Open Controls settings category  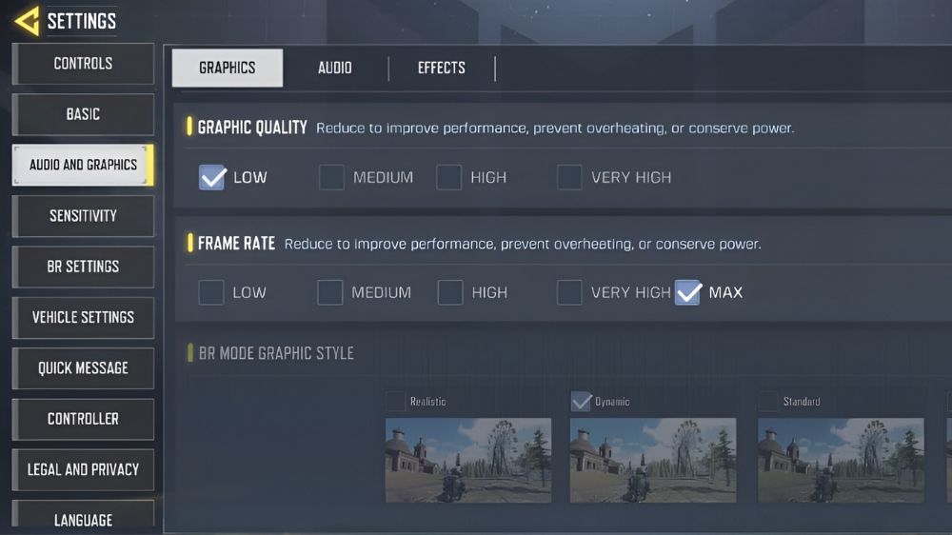[x=83, y=64]
